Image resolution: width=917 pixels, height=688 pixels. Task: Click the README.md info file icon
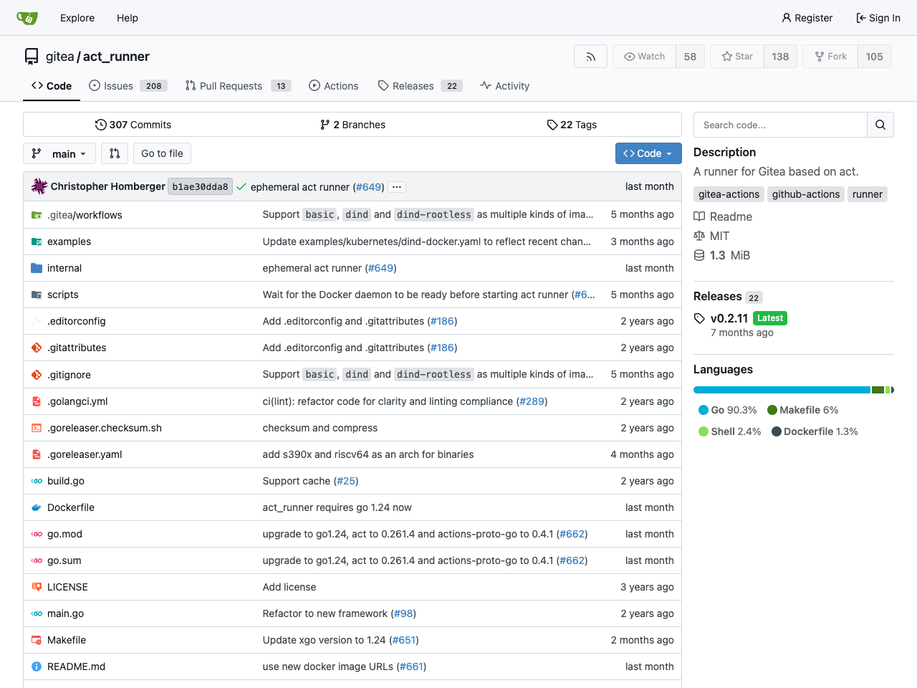click(37, 666)
